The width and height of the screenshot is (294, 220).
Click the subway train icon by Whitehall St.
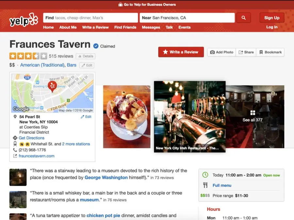15,144
